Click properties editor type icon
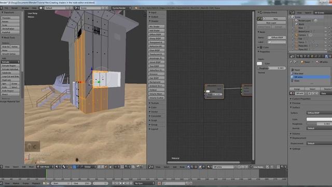This screenshot has width=332, height=187. 292,57
